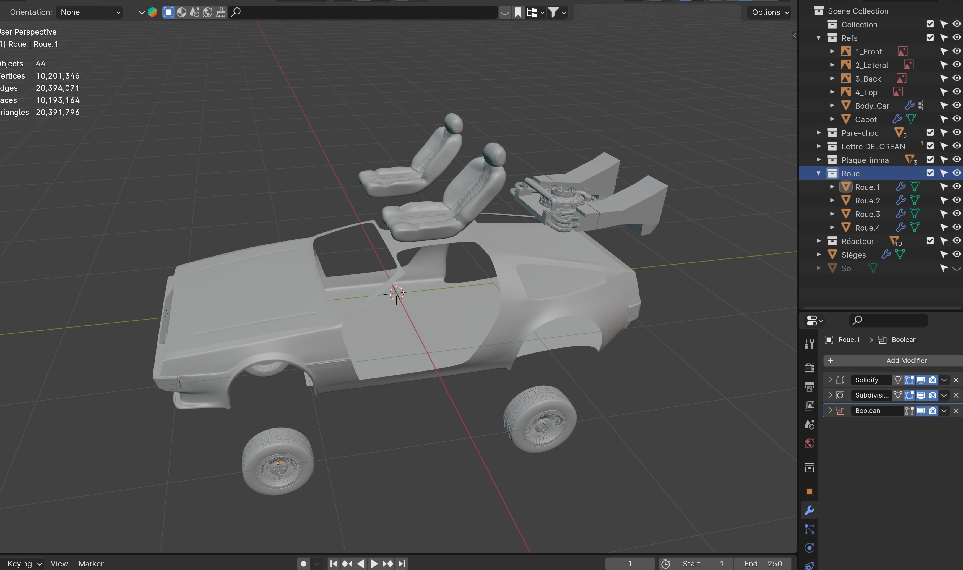Toggle Solidify show in edit mode
Viewport: 963px width, 570px height.
909,380
